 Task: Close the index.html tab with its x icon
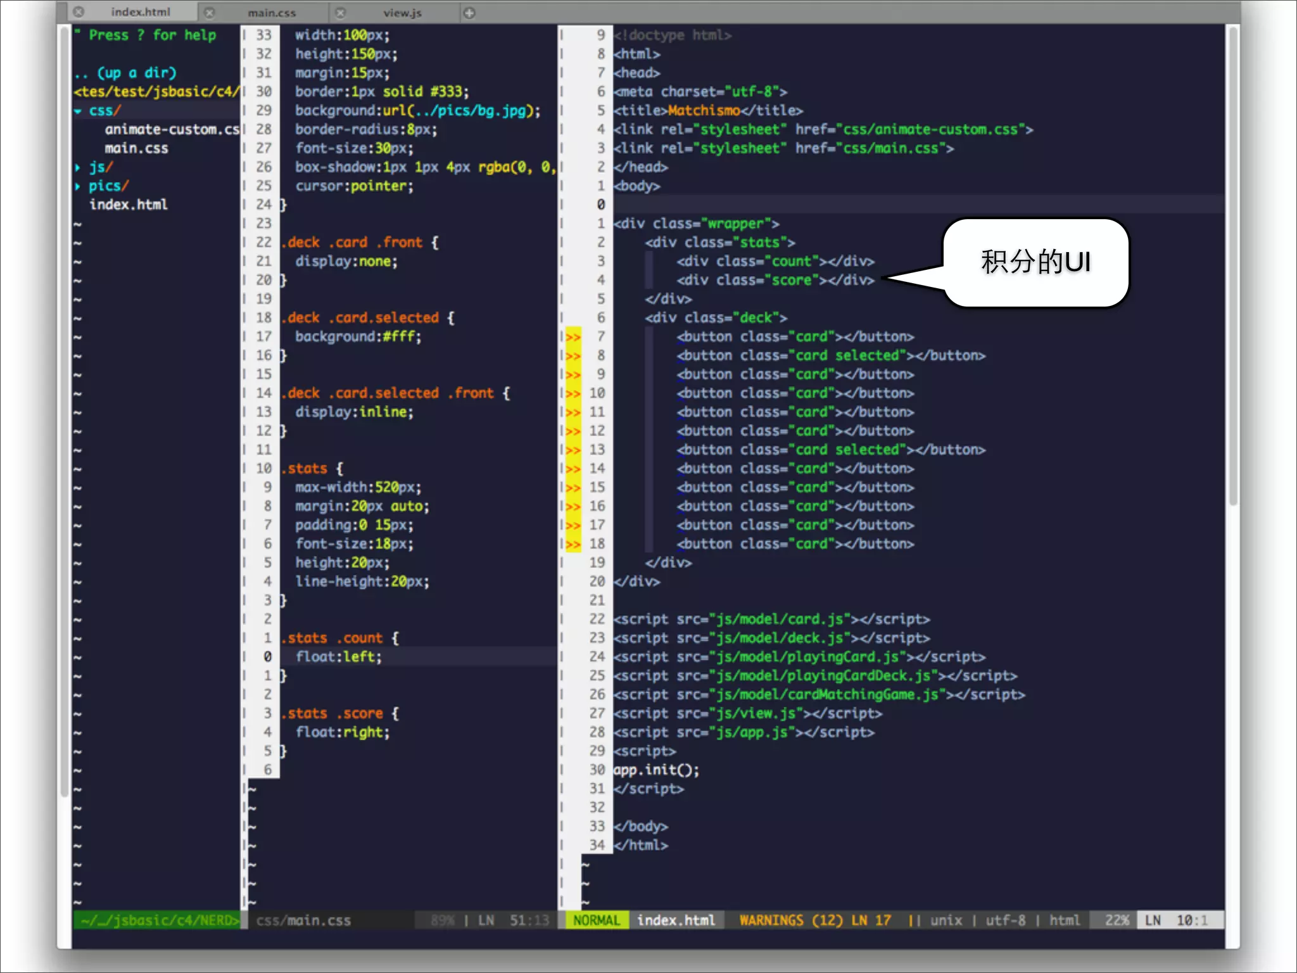(x=79, y=12)
